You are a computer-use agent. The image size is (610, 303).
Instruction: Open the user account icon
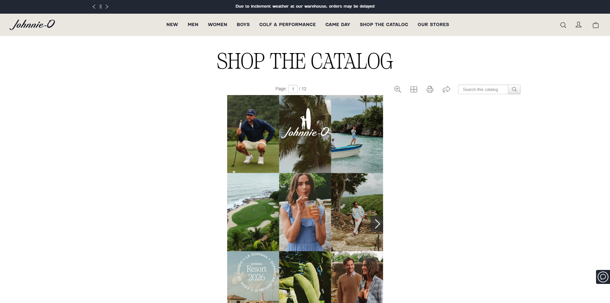[x=579, y=25]
